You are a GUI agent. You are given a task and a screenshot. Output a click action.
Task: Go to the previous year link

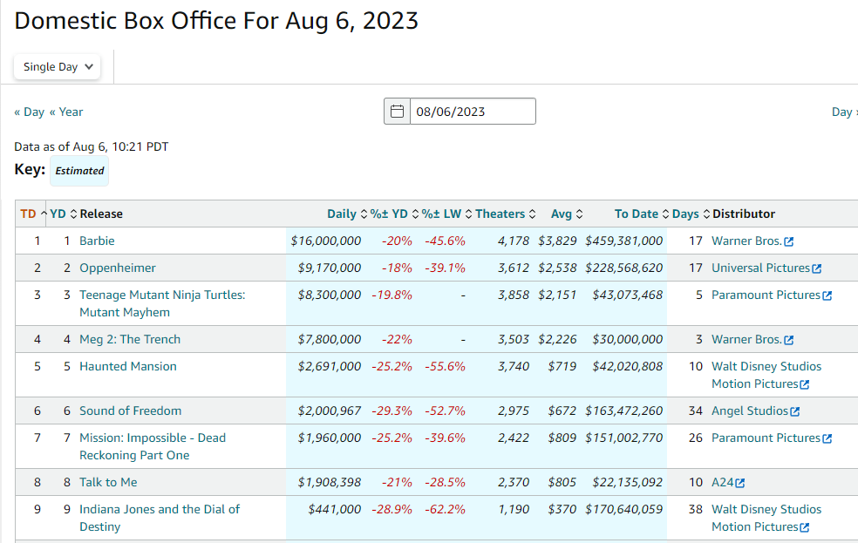click(x=66, y=112)
